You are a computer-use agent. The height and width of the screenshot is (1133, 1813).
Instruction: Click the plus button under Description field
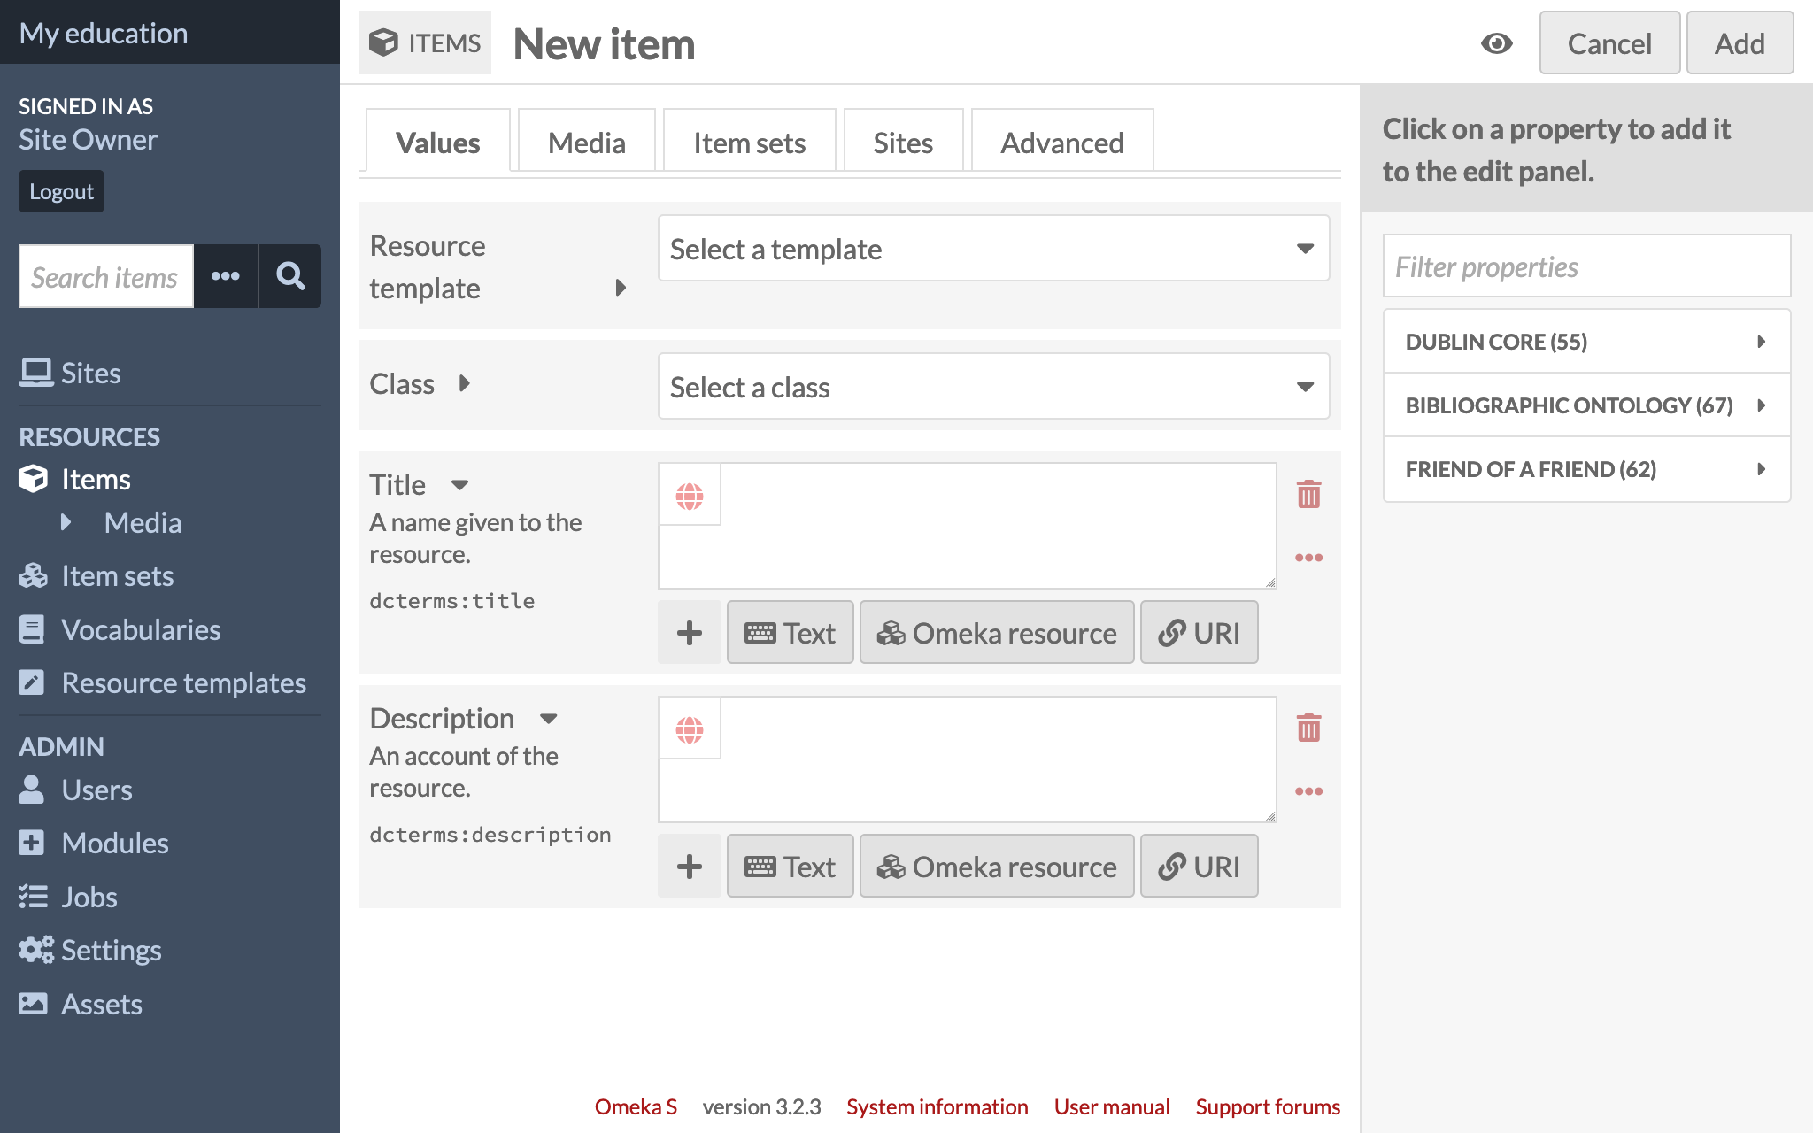pyautogui.click(x=690, y=867)
